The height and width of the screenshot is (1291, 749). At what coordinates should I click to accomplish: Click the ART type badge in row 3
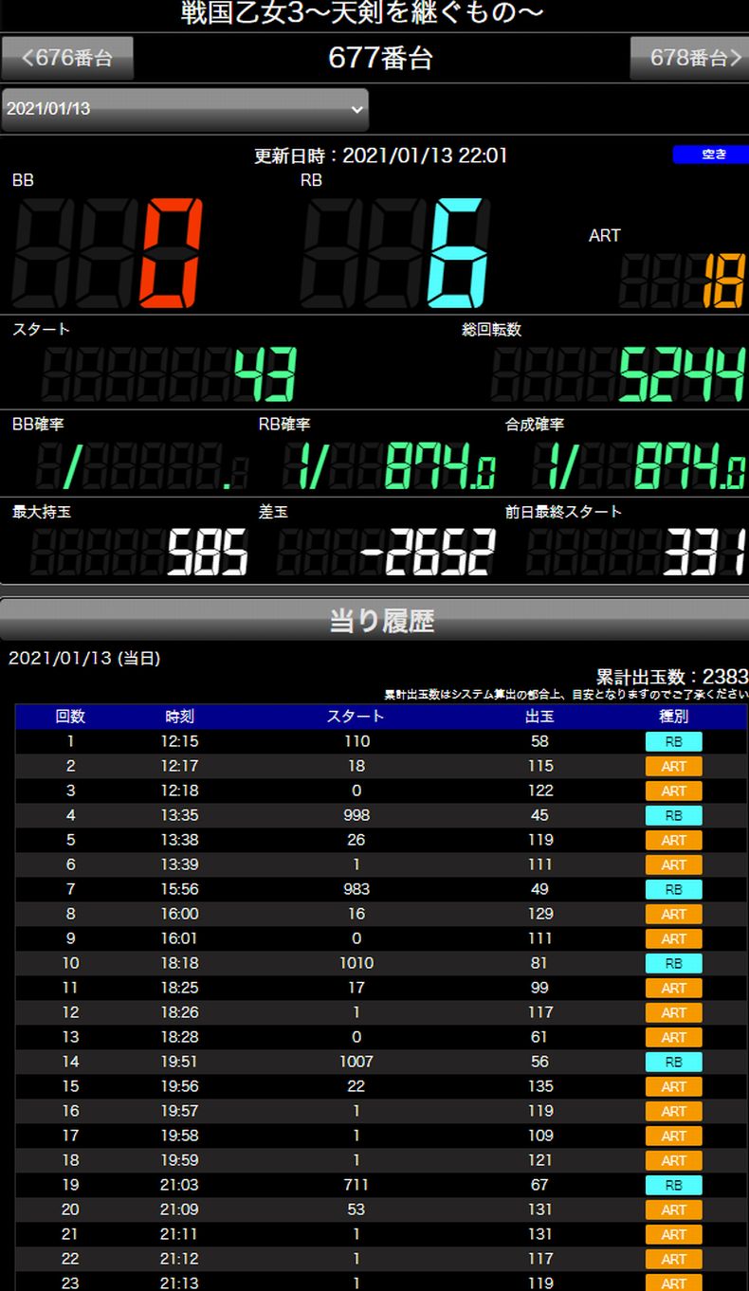pyautogui.click(x=674, y=791)
